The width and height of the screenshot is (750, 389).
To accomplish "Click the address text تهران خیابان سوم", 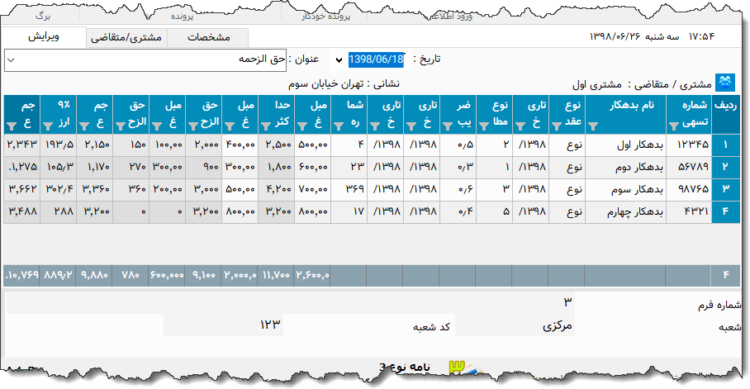I will coord(326,84).
